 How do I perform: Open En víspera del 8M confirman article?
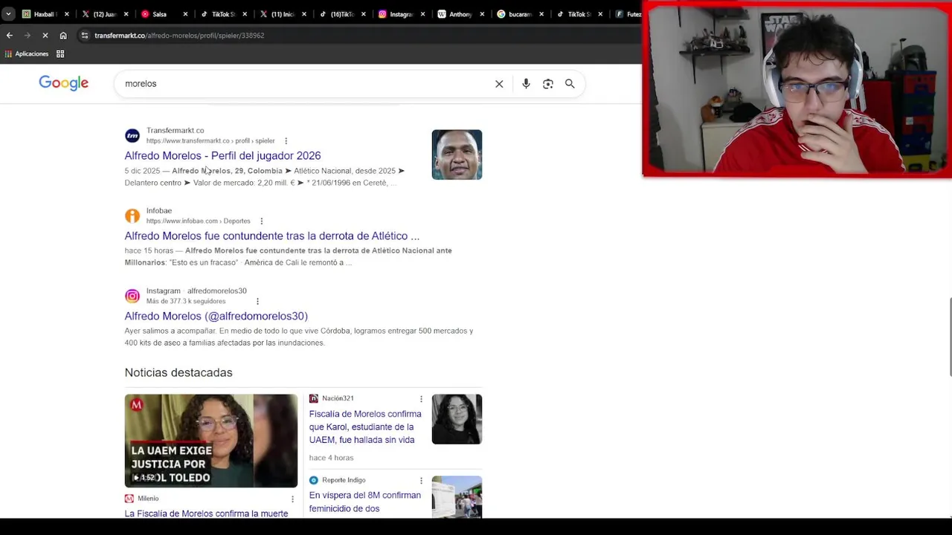pyautogui.click(x=365, y=502)
